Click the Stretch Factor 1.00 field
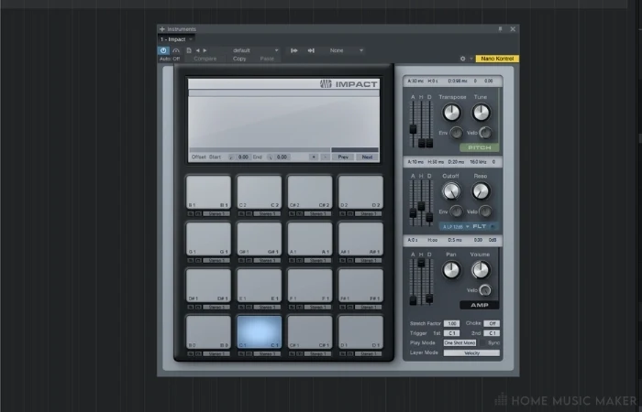642x412 pixels. click(x=451, y=323)
